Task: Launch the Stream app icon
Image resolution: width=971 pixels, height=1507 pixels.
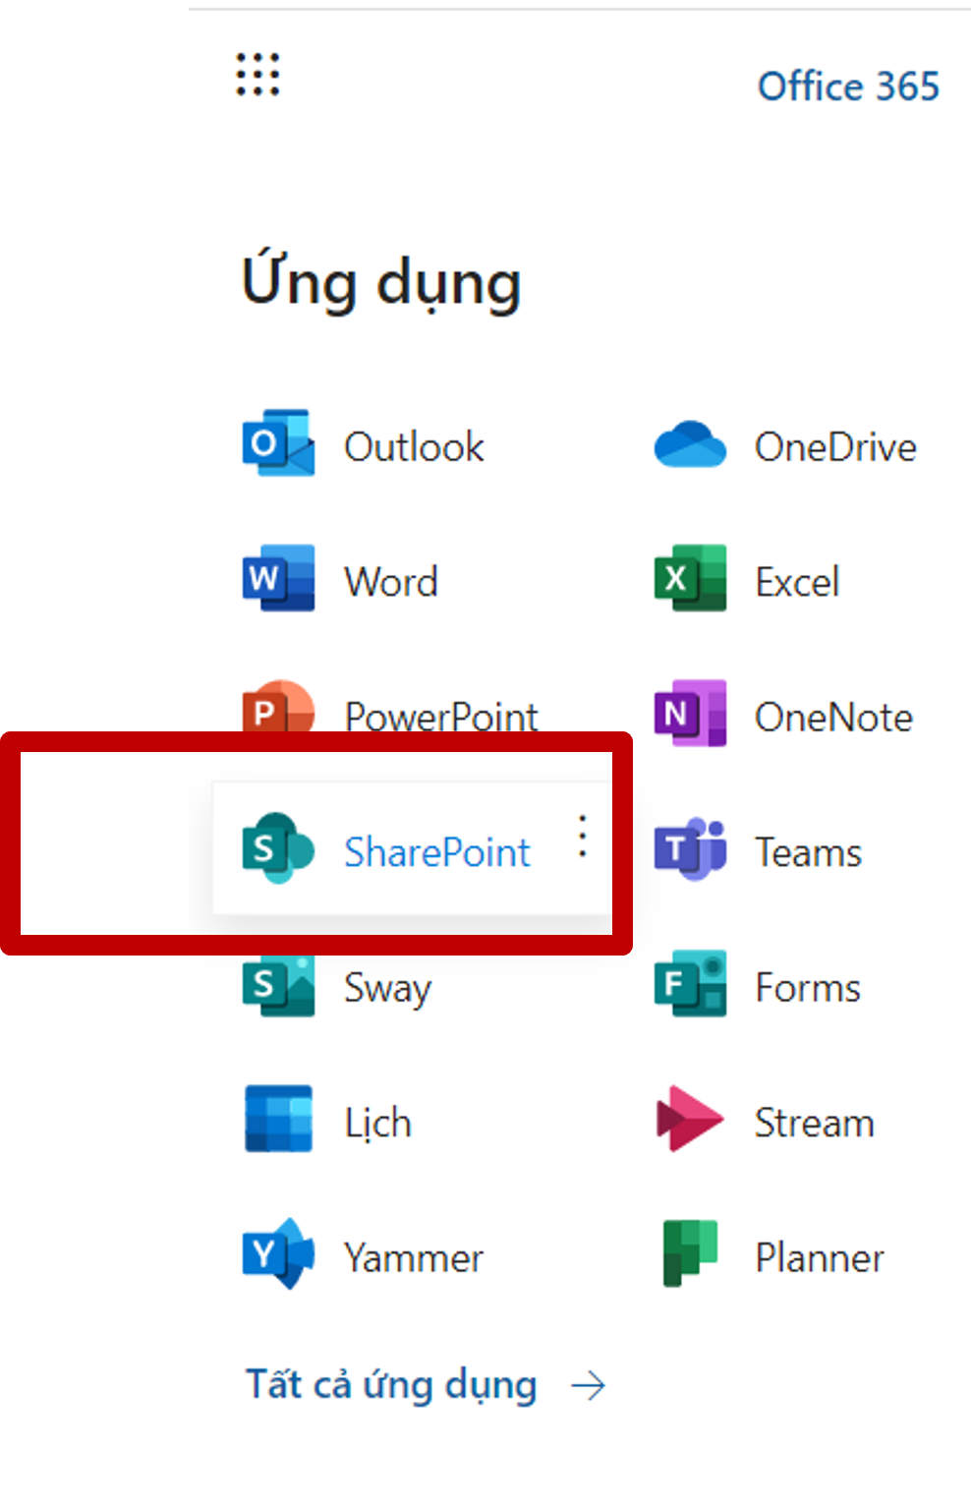Action: click(x=690, y=1120)
